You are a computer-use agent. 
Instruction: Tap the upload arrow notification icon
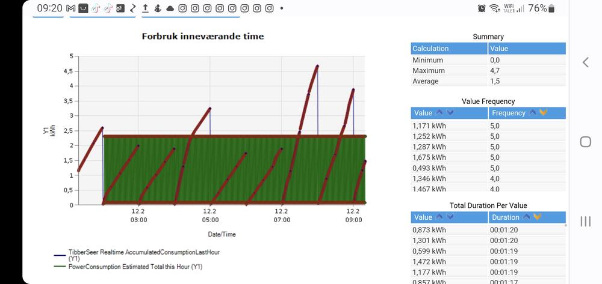[145, 8]
